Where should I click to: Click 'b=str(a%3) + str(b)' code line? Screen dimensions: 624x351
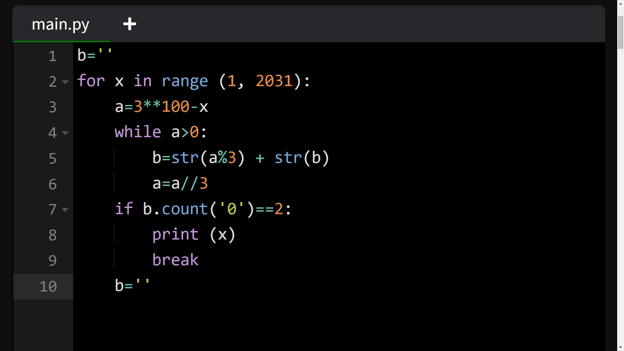pos(241,158)
